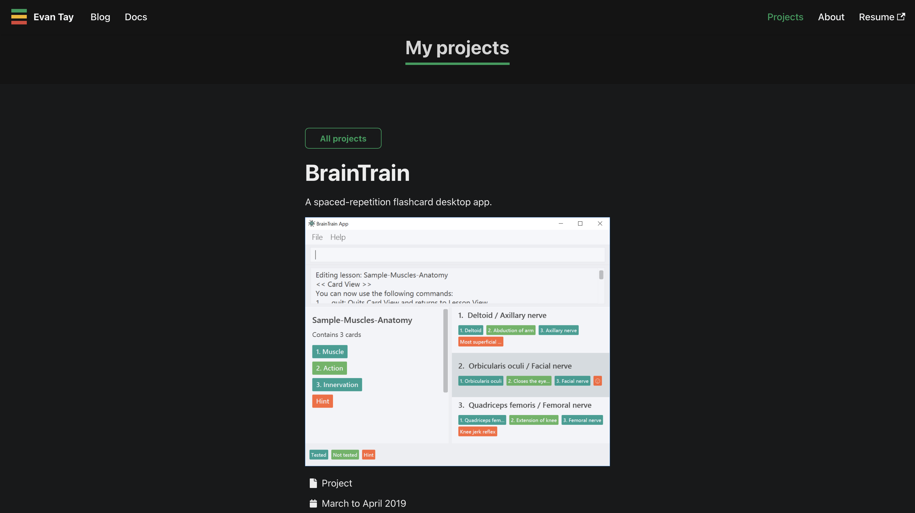Click the Evan Tay site title
The image size is (915, 513).
coord(53,17)
